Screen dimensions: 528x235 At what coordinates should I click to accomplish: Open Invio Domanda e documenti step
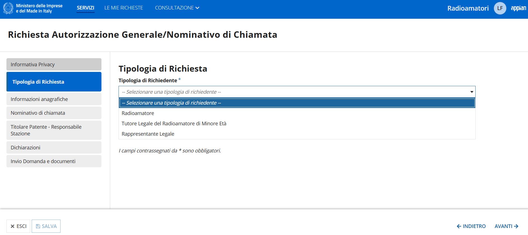coord(54,161)
